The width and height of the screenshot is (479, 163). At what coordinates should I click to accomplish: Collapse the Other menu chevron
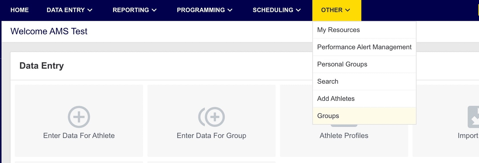[348, 10]
